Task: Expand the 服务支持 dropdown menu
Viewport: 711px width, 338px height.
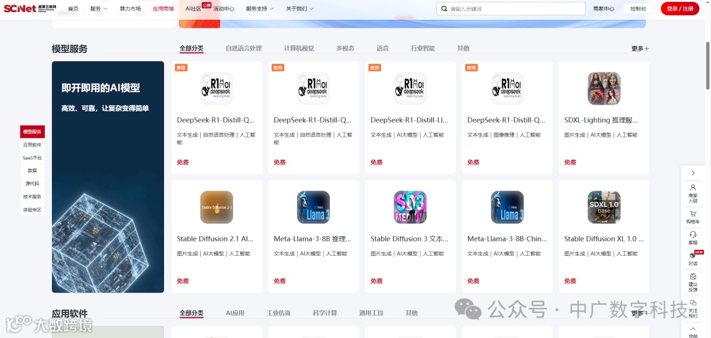Action: [x=260, y=9]
